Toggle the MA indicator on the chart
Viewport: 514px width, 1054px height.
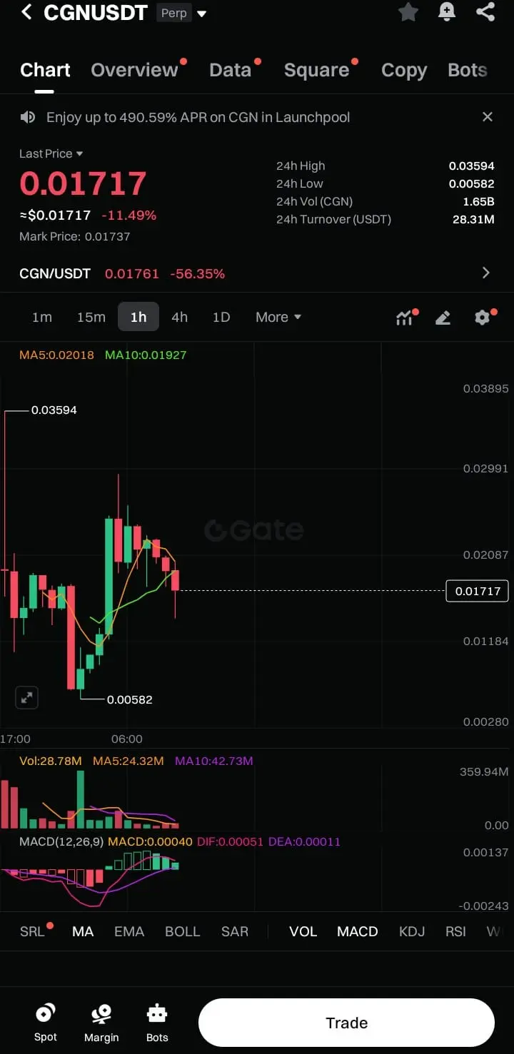(x=83, y=931)
